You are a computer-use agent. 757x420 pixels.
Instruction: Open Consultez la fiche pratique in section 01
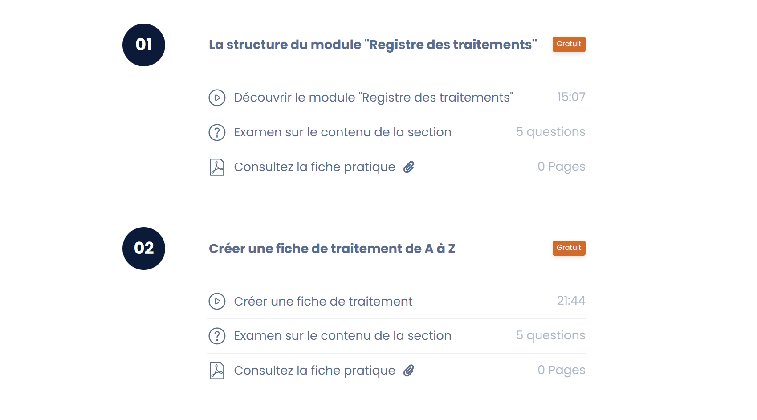(x=314, y=167)
